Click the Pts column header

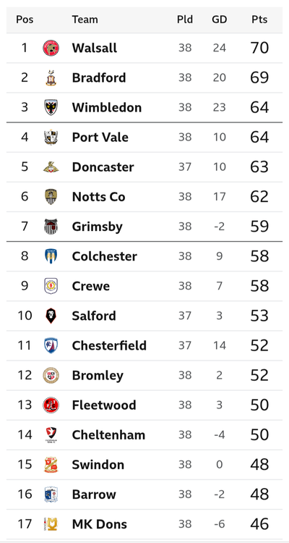click(x=259, y=20)
